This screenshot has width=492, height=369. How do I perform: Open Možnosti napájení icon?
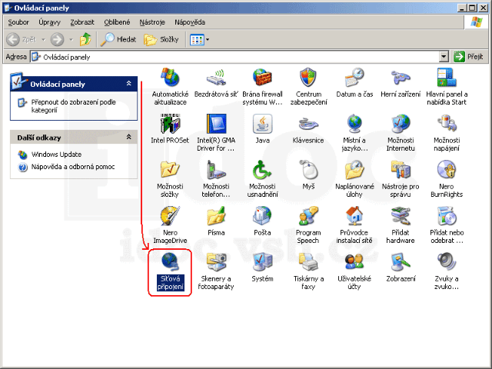click(x=447, y=124)
